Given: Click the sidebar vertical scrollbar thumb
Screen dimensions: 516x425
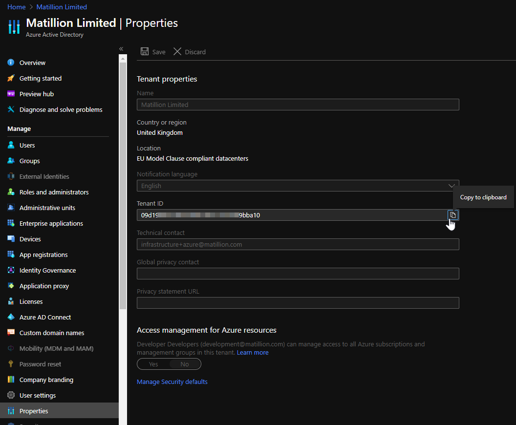Looking at the screenshot, I should point(123,186).
